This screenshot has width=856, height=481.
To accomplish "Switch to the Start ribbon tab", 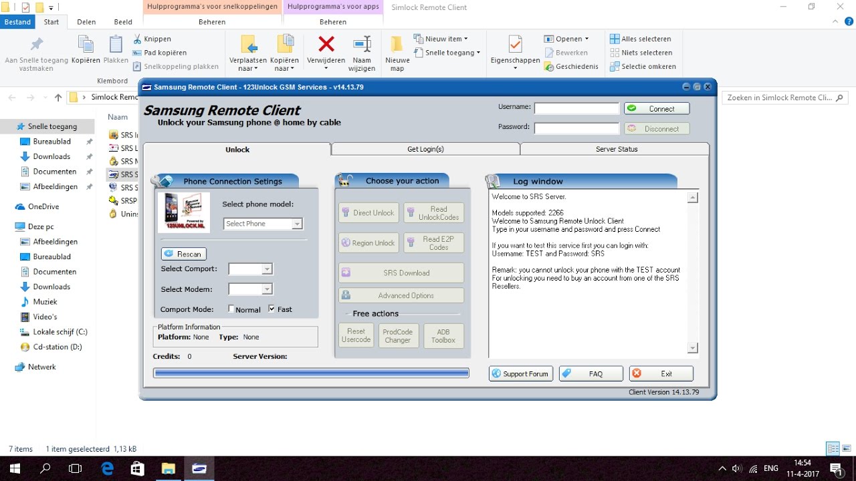I will point(51,21).
